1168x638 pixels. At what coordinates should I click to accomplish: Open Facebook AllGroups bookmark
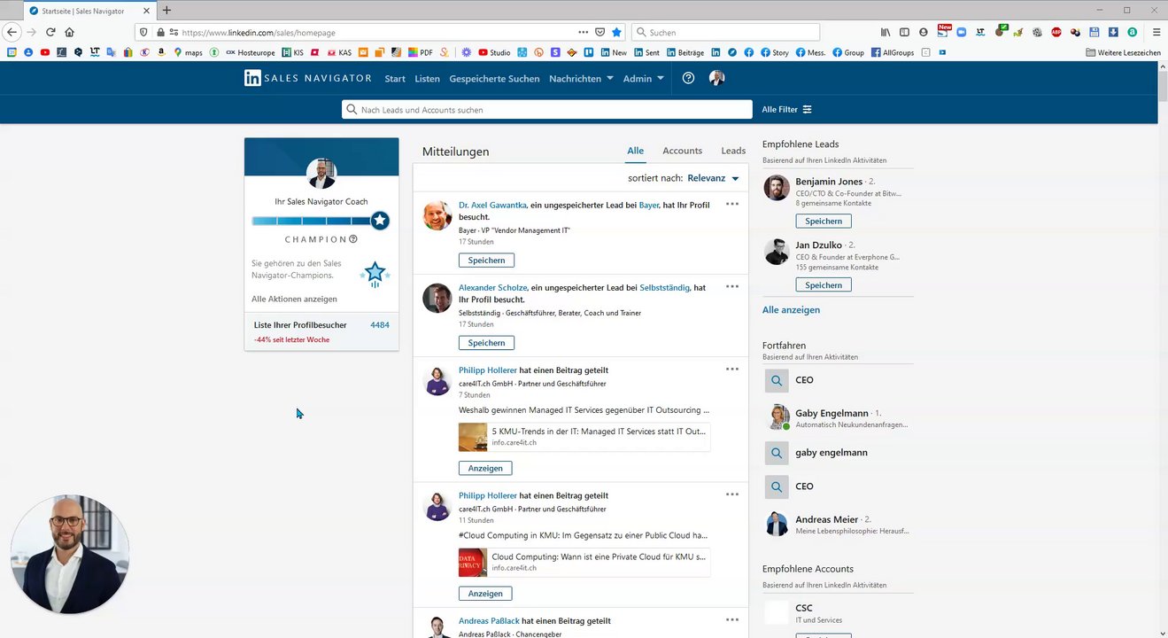pyautogui.click(x=893, y=52)
